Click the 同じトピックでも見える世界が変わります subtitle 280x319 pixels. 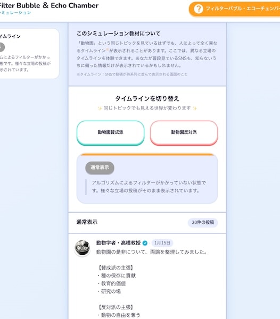(147, 108)
